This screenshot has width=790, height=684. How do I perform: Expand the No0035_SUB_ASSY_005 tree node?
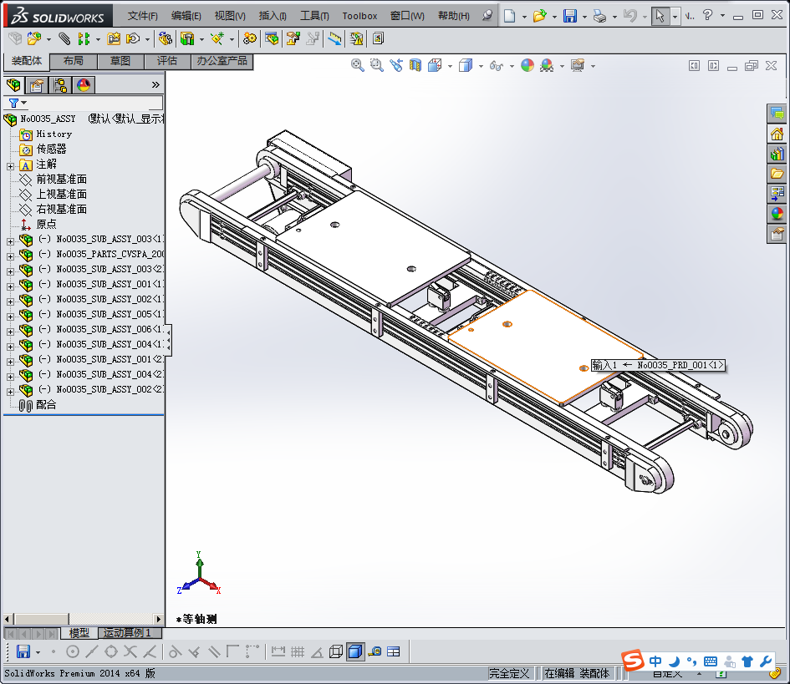click(10, 317)
